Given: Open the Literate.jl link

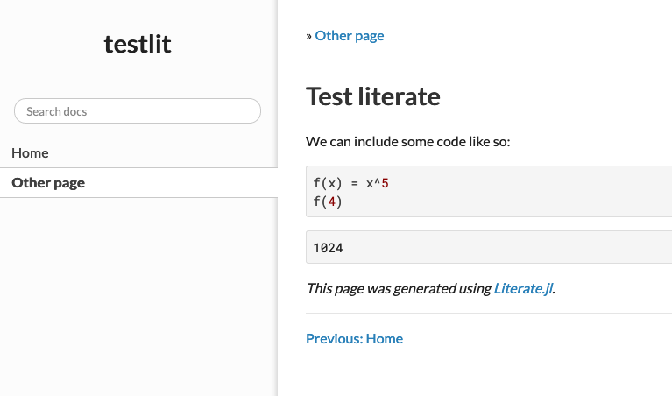Looking at the screenshot, I should [523, 287].
